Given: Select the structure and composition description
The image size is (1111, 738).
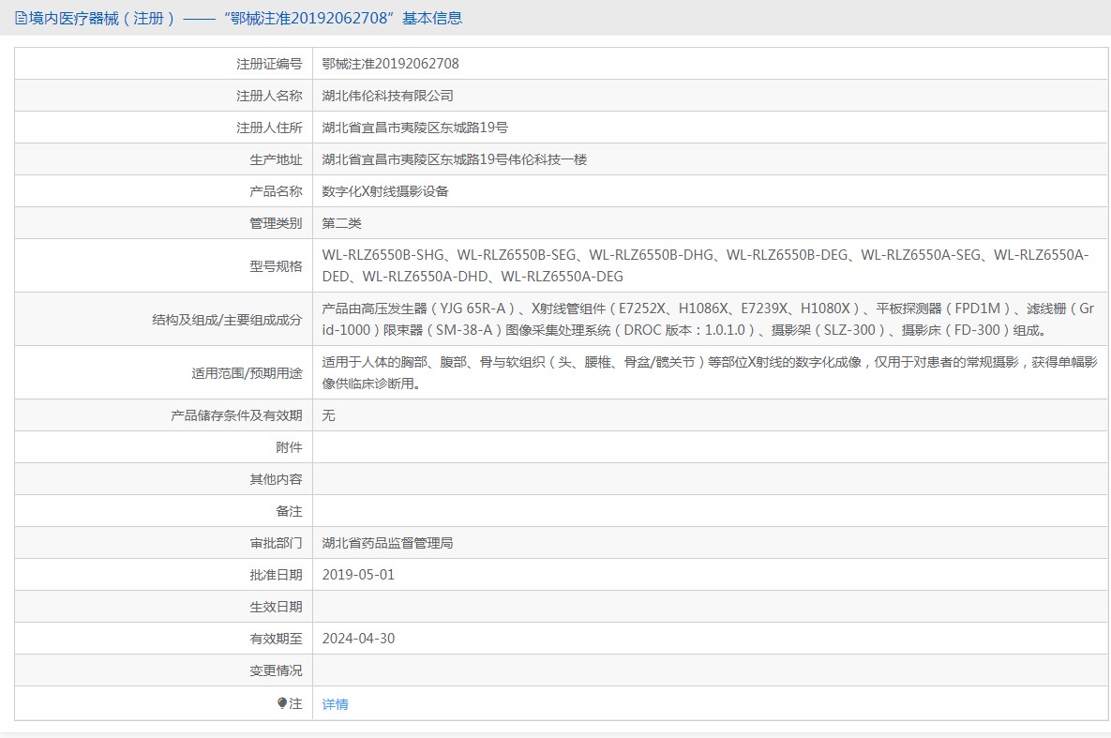Looking at the screenshot, I should click(x=708, y=319).
